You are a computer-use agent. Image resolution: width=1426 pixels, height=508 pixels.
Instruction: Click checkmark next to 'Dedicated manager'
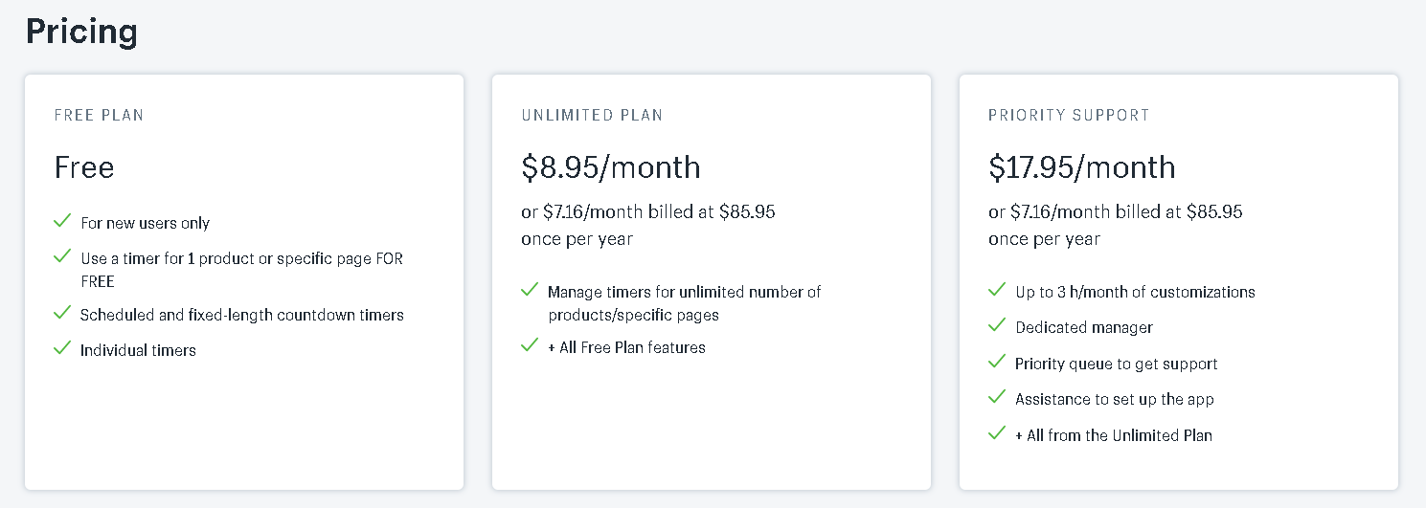997,325
